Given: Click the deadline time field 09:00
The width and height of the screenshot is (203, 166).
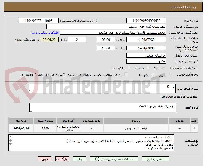Looking at the screenshot, I should click(x=106, y=39).
